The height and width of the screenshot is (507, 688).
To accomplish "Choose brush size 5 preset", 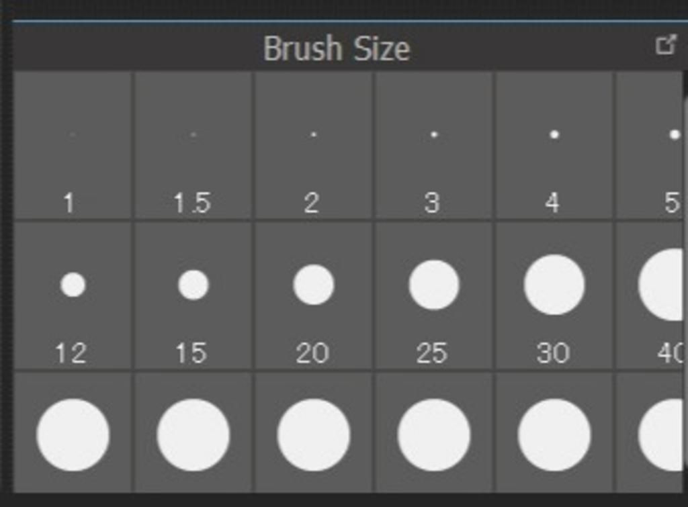I will pyautogui.click(x=650, y=145).
